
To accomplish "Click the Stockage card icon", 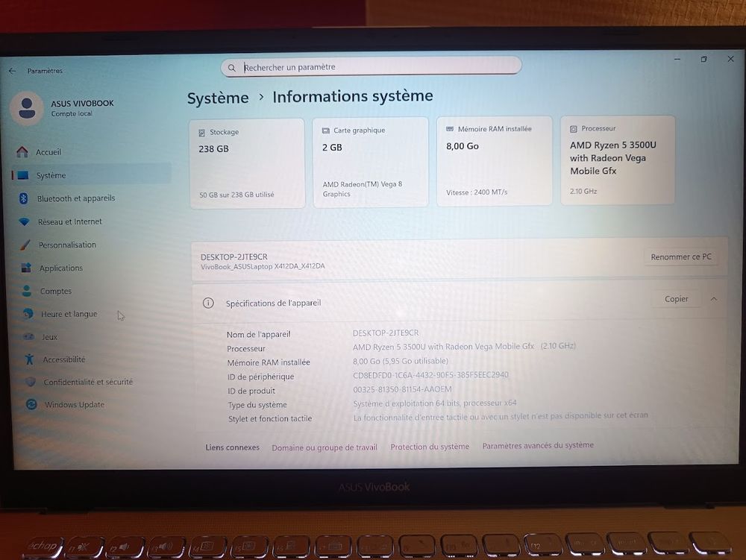I will point(201,133).
